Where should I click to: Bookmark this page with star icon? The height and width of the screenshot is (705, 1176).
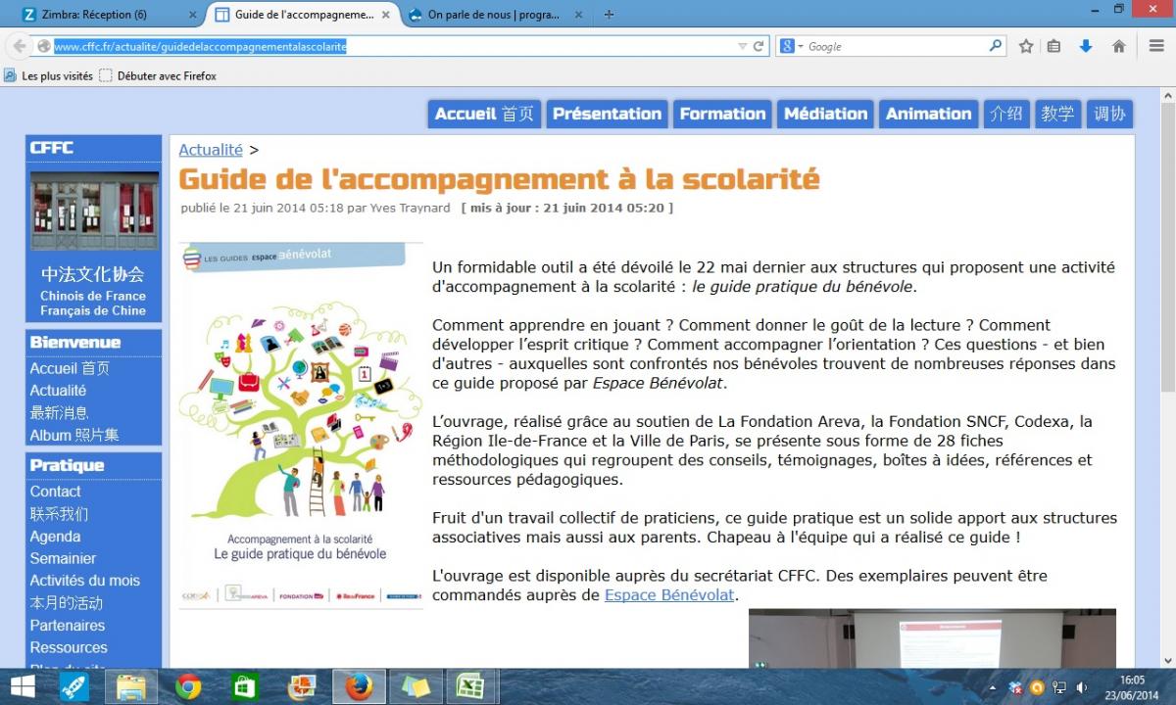pyautogui.click(x=1026, y=46)
